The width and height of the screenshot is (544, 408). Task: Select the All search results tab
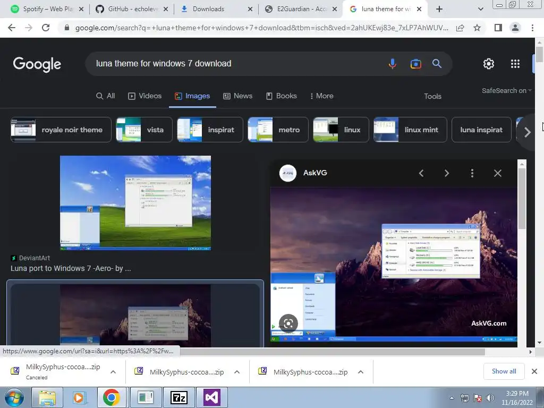click(x=106, y=96)
